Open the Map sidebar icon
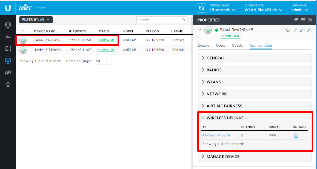Image resolution: width=317 pixels, height=169 pixels. click(8, 49)
